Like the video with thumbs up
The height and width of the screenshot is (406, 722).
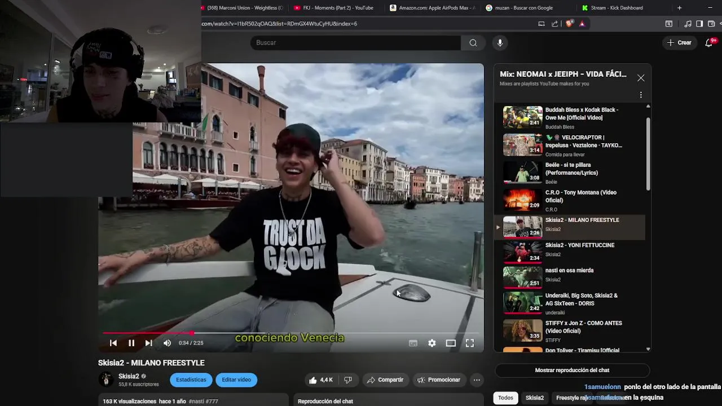pyautogui.click(x=320, y=380)
